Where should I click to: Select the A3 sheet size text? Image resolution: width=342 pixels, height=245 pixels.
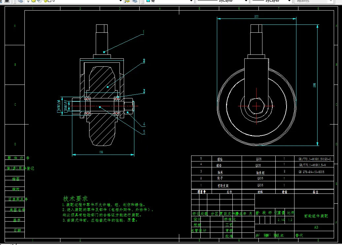tap(316, 227)
